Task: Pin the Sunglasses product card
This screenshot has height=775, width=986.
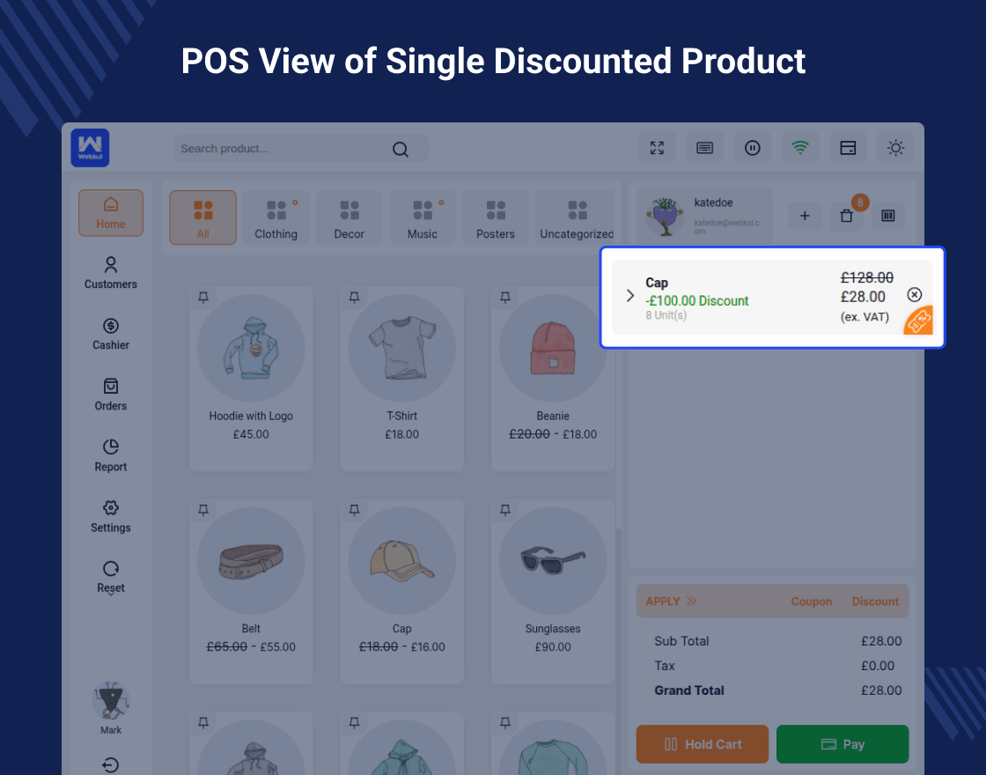Action: pyautogui.click(x=505, y=510)
